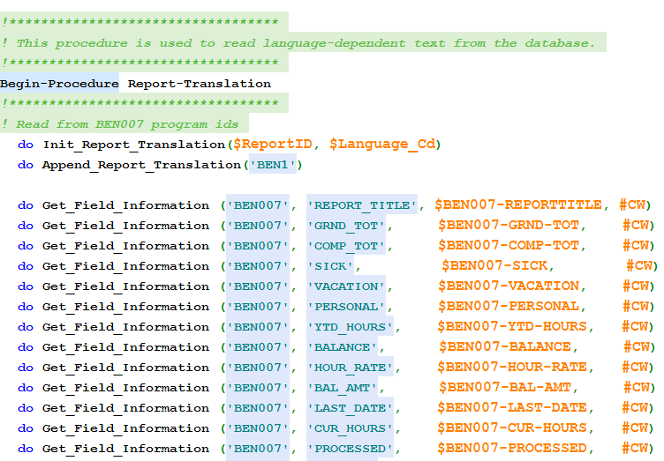Click the 'YTD_HOURS' string literal
The height and width of the screenshot is (461, 664).
tap(350, 327)
